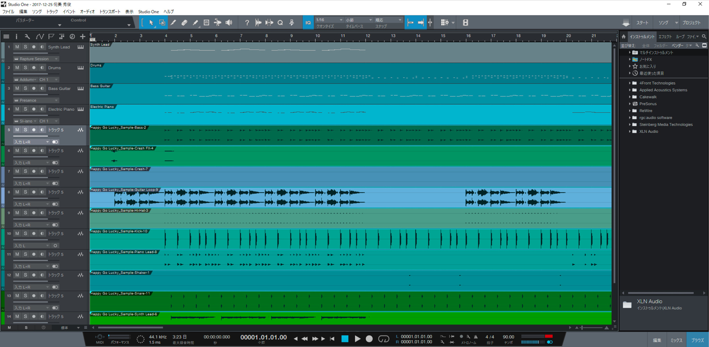Click the 90.00 tempo field
Image resolution: width=709 pixels, height=347 pixels.
pyautogui.click(x=508, y=337)
